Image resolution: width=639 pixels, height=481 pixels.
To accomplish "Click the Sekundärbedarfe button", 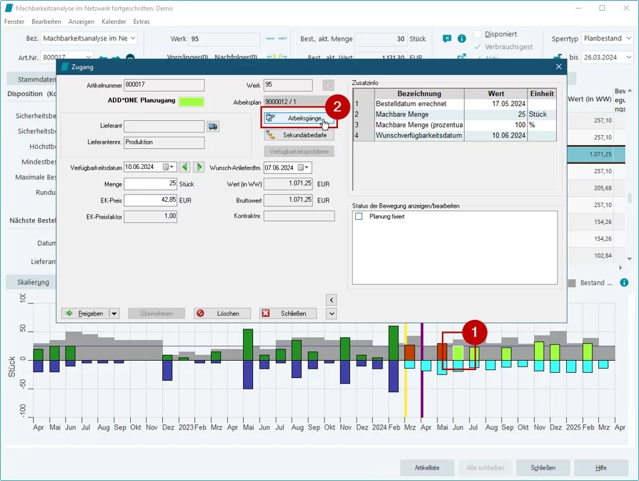I will [x=299, y=135].
